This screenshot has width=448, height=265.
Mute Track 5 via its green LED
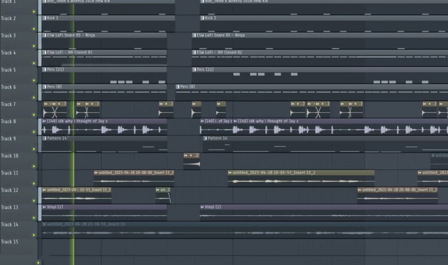pyautogui.click(x=34, y=80)
